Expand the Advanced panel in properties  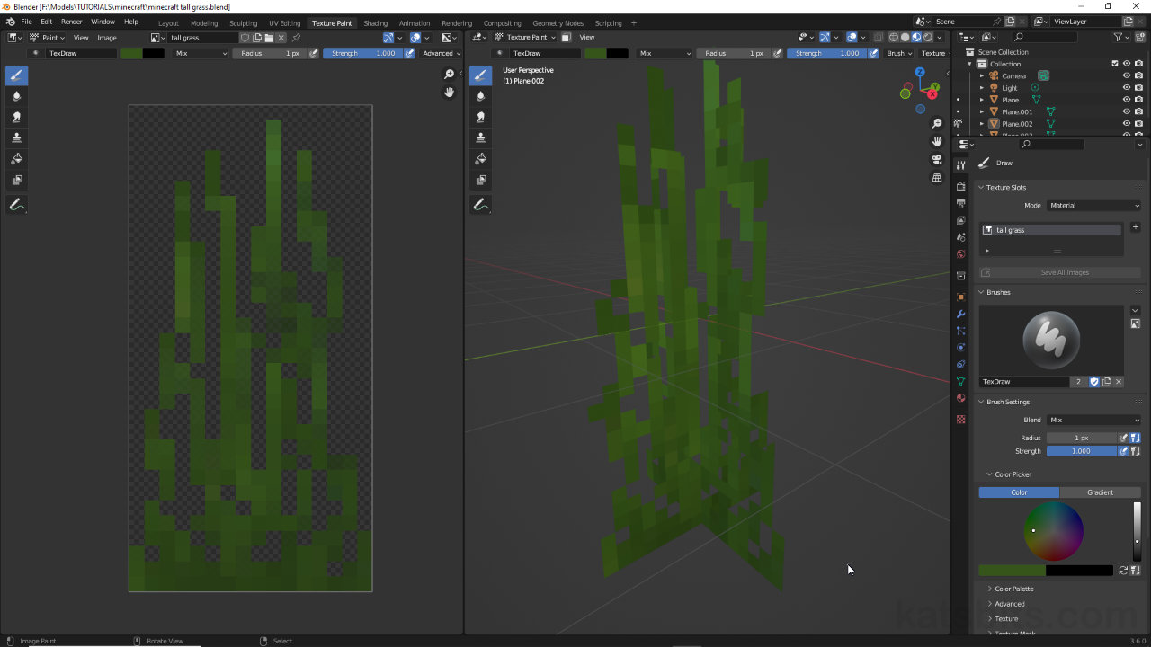[x=990, y=604]
